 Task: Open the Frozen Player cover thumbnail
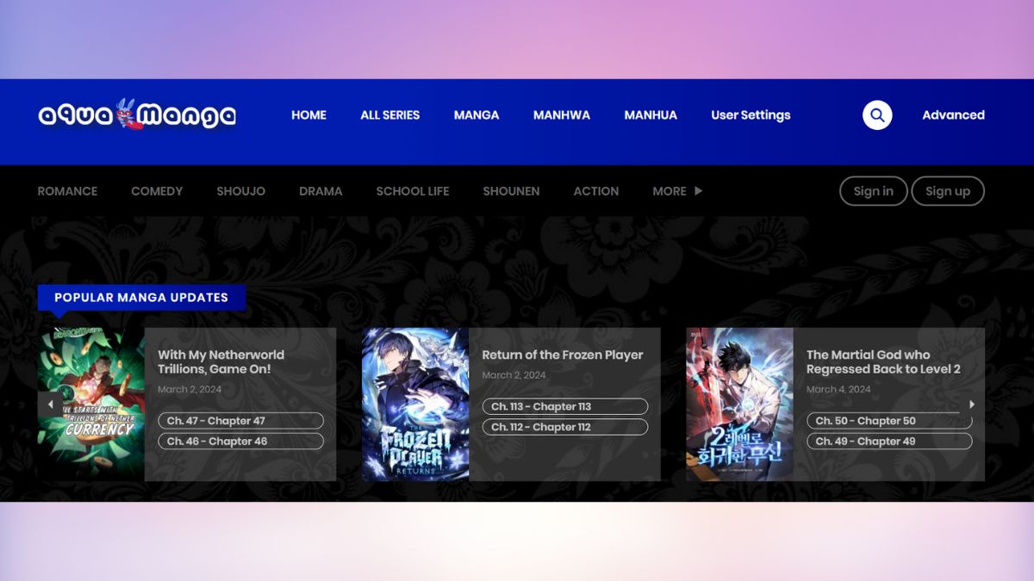[x=415, y=405]
